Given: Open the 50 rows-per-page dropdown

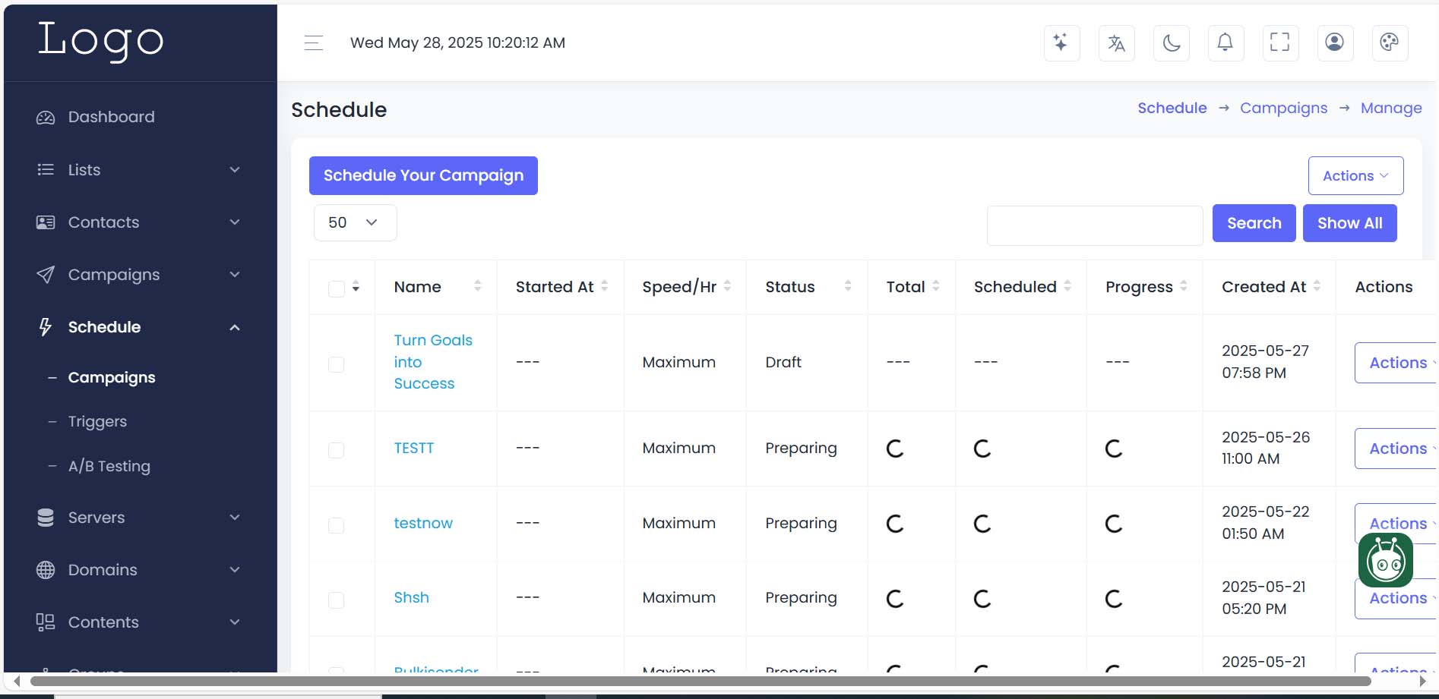Looking at the screenshot, I should (x=355, y=223).
